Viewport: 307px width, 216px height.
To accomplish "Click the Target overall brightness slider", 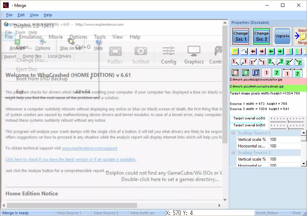I will pyautogui.click(x=287, y=127).
